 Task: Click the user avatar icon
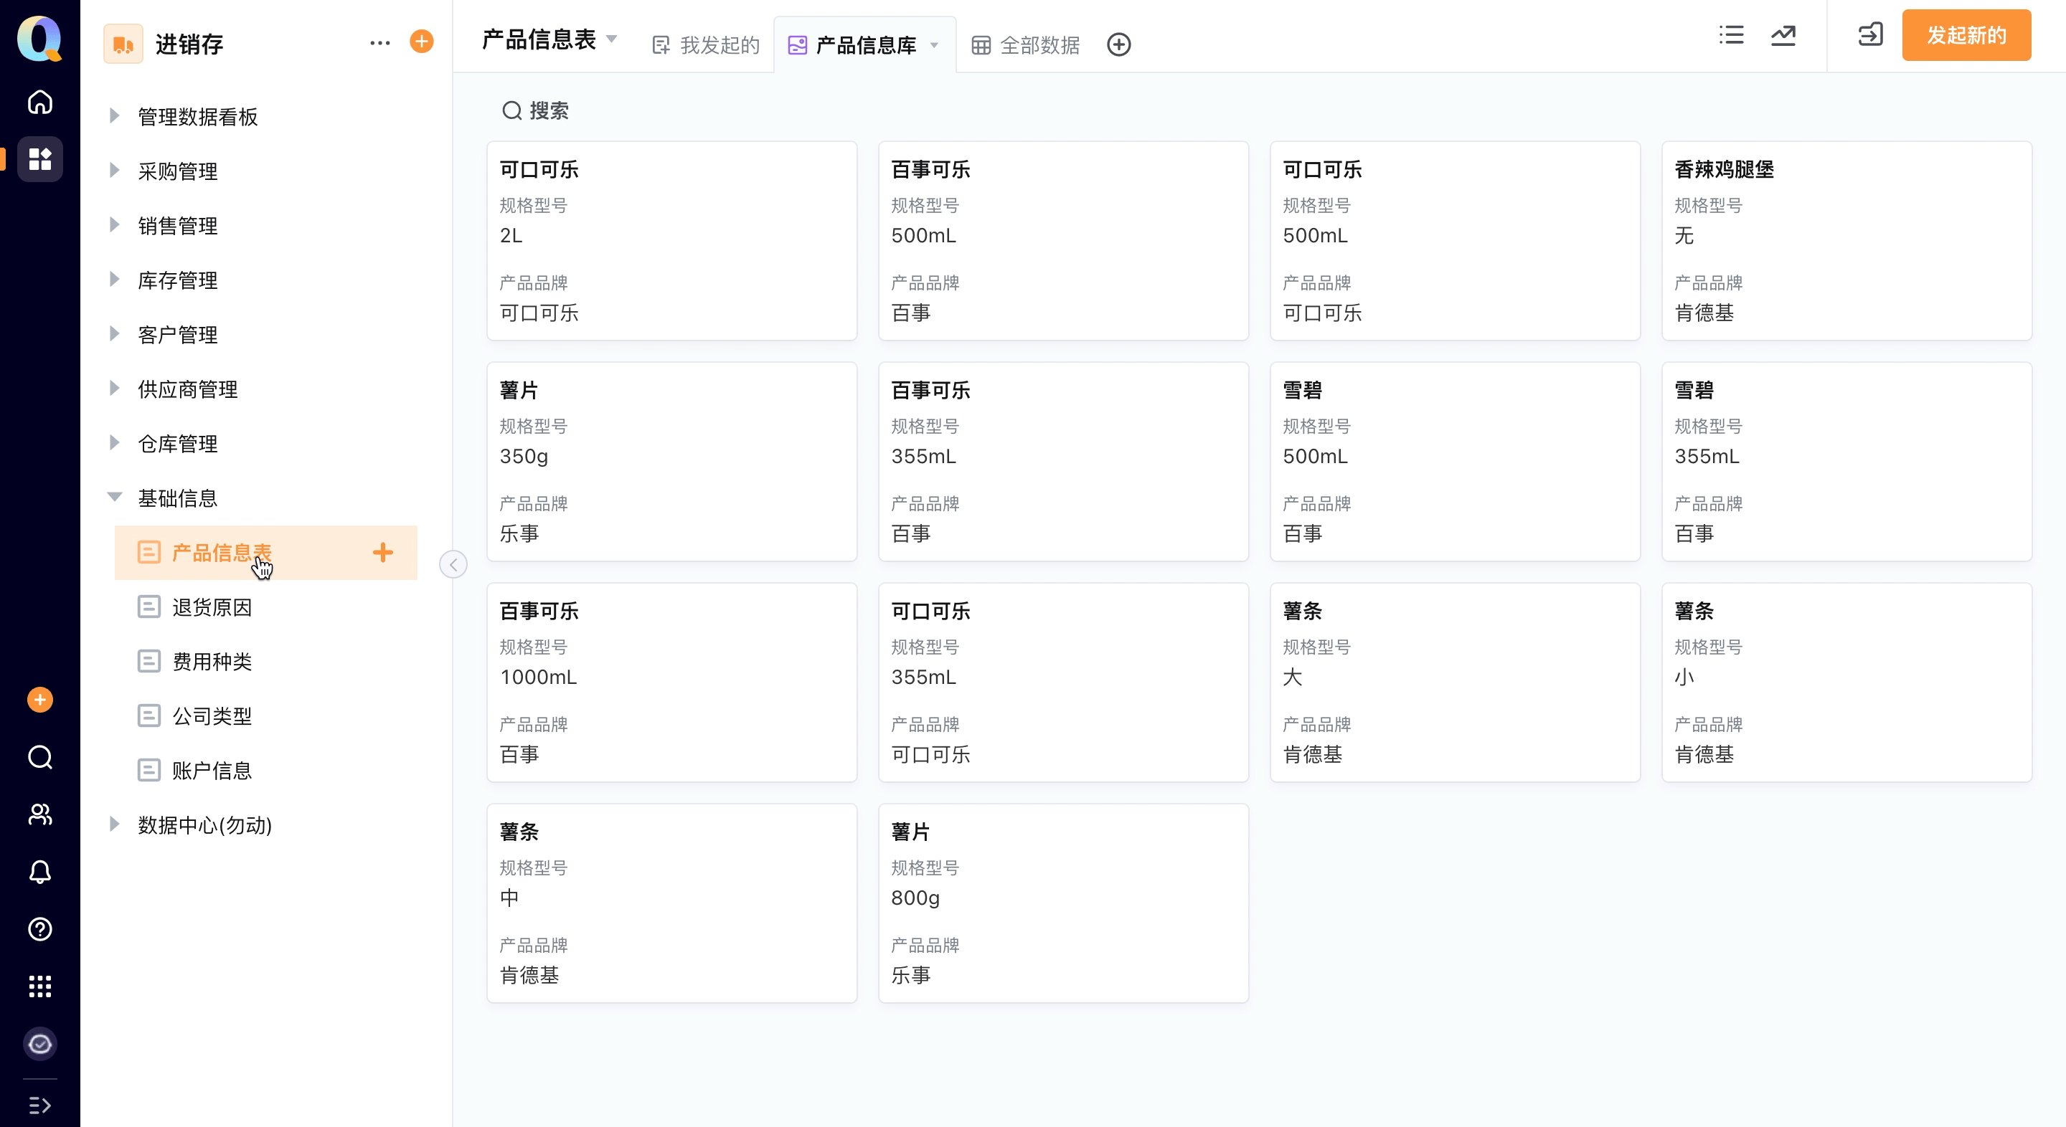click(x=40, y=1044)
